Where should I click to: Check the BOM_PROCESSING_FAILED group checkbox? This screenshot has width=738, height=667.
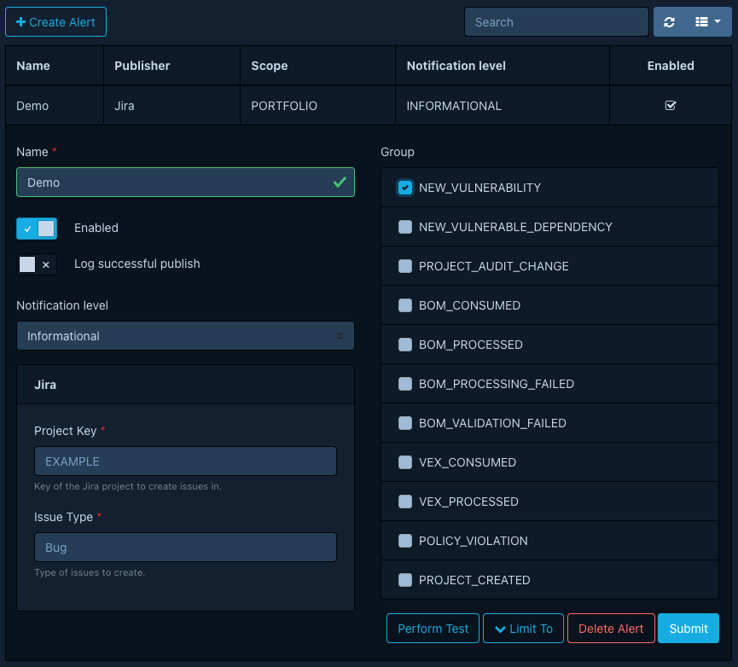pos(404,384)
